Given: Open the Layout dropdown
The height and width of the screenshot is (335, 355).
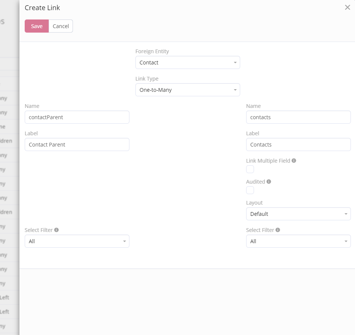Looking at the screenshot, I should (298, 214).
